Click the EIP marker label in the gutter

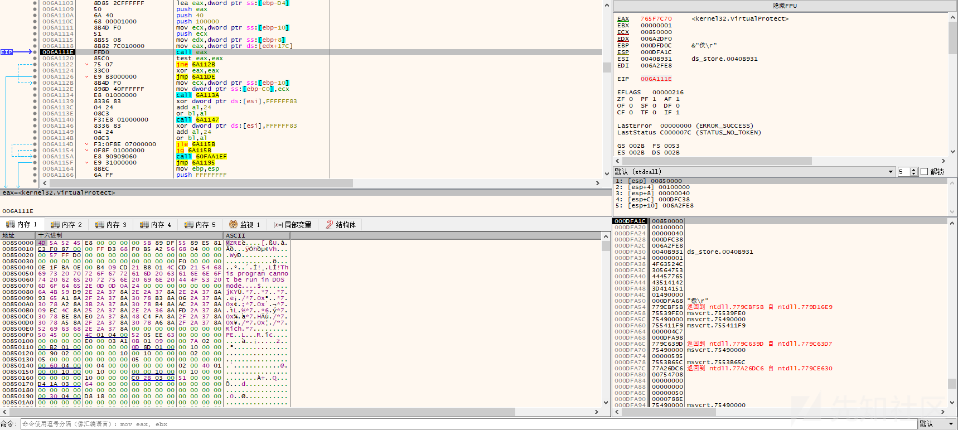(x=7, y=52)
